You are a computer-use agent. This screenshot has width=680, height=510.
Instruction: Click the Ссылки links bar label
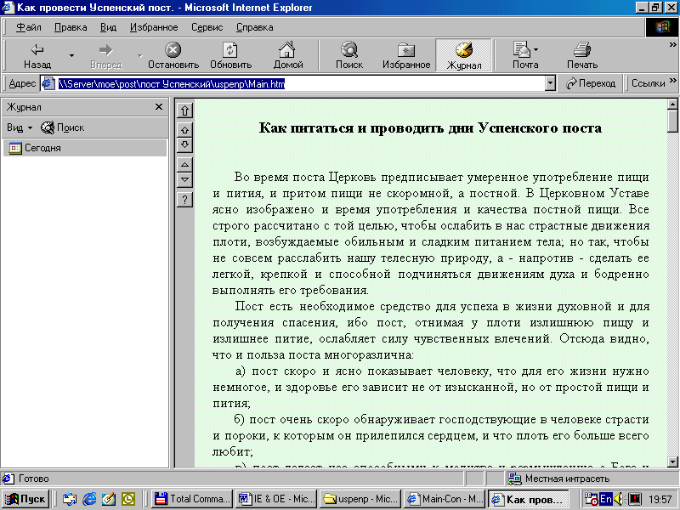[x=648, y=83]
